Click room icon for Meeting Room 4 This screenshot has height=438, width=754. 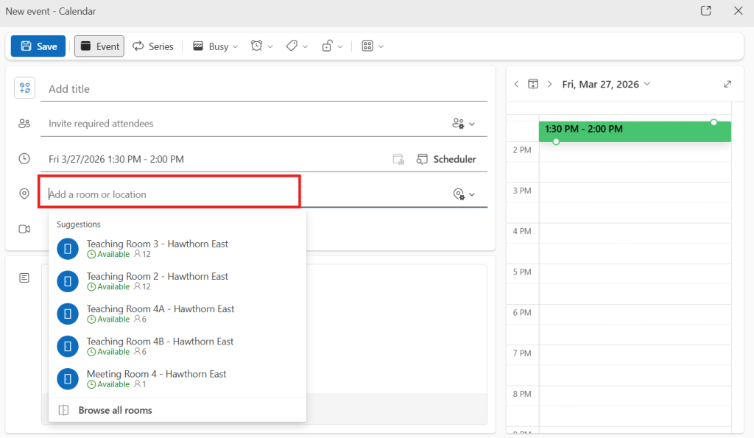(68, 379)
